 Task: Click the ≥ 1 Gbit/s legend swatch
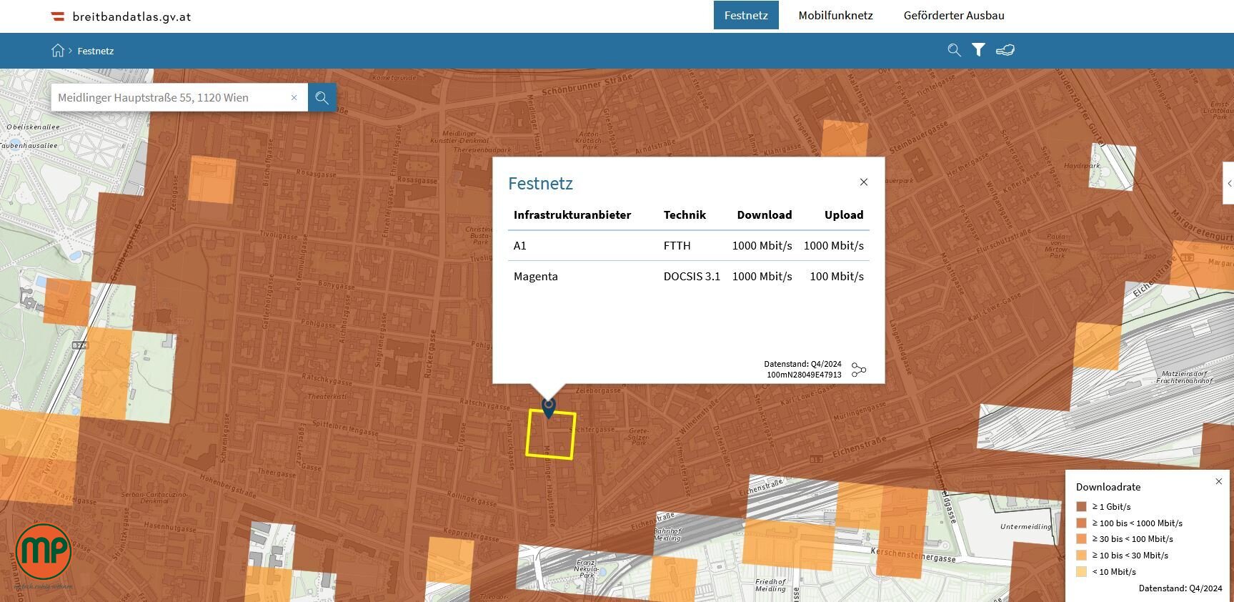point(1081,506)
